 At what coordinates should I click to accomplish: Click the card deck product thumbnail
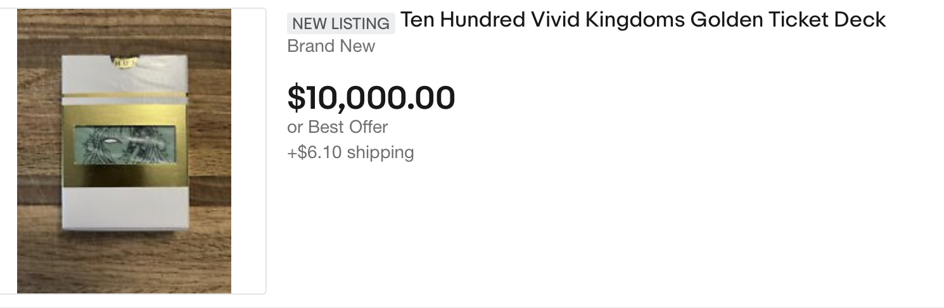[x=124, y=151]
